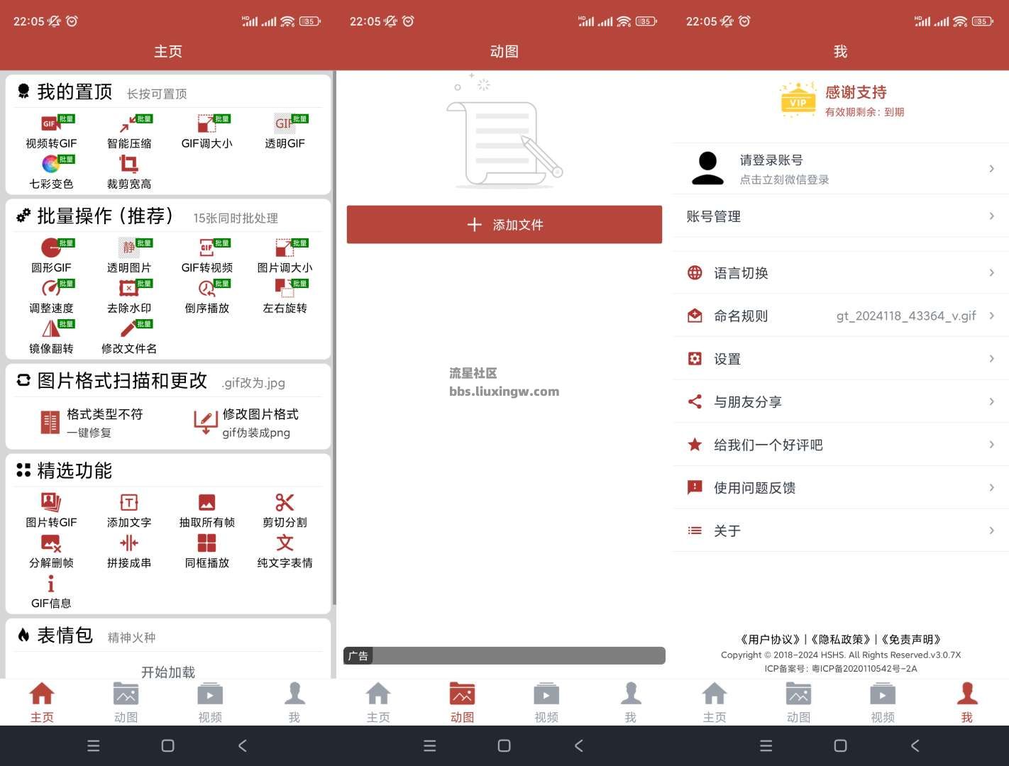Screen dimensions: 1009x766
Task: Switch to 我 tab on 主页 screen
Action: coord(294,702)
